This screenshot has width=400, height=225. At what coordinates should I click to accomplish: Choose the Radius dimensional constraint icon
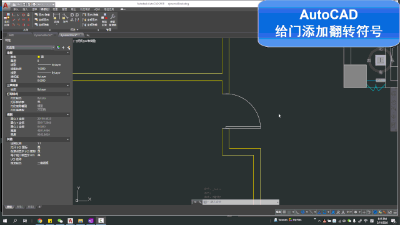pyautogui.click(x=72, y=15)
